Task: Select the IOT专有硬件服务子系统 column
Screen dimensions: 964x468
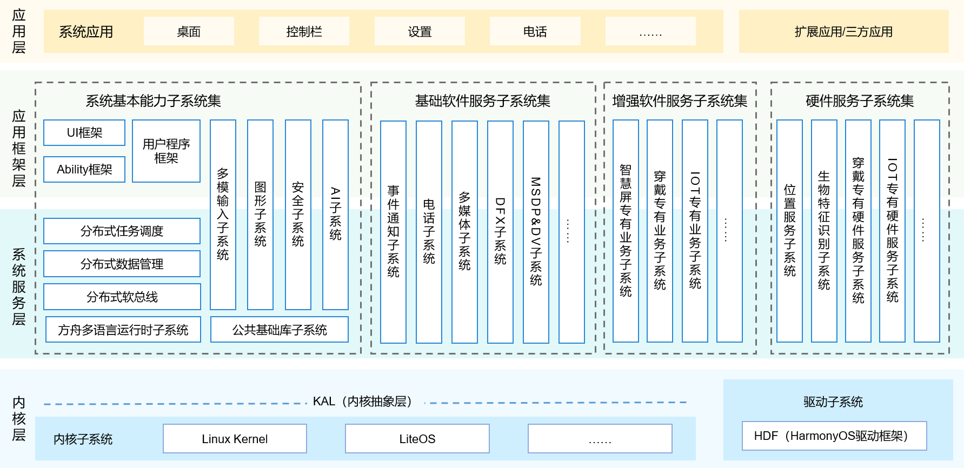Action: (892, 231)
